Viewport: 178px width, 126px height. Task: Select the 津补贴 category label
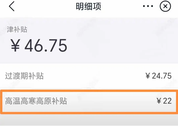(17, 30)
